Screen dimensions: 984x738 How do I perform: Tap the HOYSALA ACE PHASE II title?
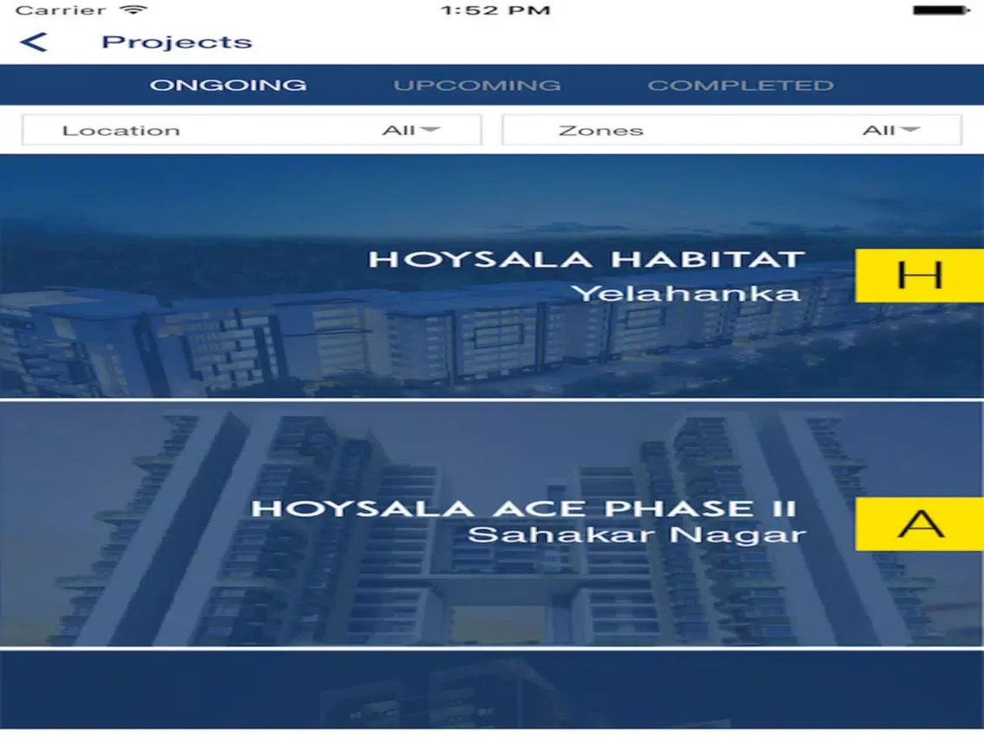coord(524,508)
